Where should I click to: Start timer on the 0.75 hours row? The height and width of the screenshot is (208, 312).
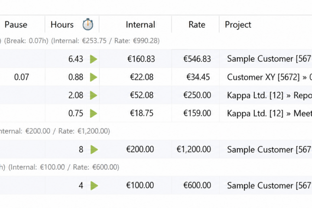point(94,114)
